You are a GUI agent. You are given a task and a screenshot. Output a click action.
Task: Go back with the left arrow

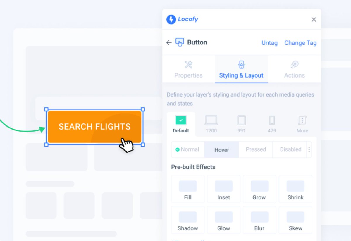point(169,43)
